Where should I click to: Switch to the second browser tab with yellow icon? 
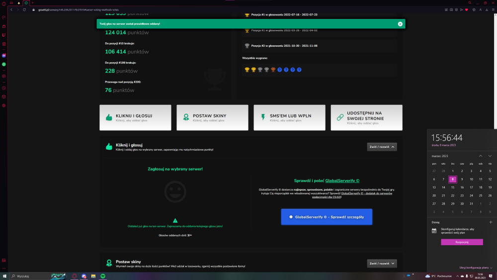[x=19, y=3]
